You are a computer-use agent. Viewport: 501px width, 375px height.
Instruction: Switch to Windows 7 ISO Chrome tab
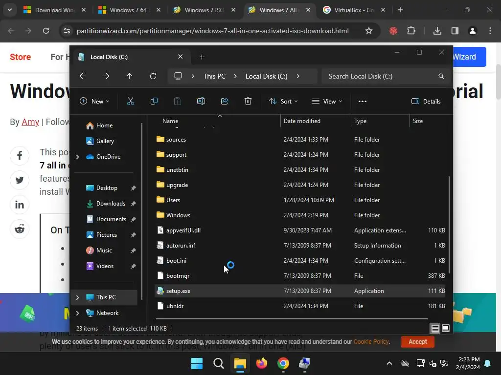click(204, 10)
